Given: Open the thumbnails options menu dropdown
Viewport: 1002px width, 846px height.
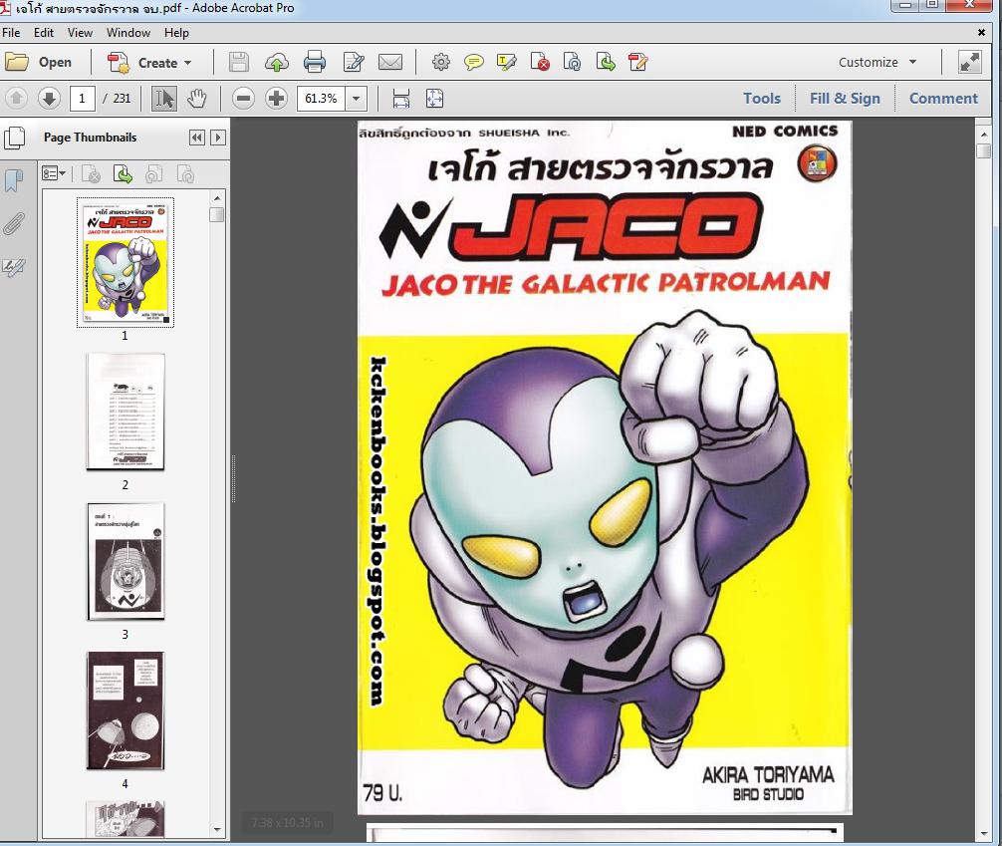Looking at the screenshot, I should coord(54,174).
